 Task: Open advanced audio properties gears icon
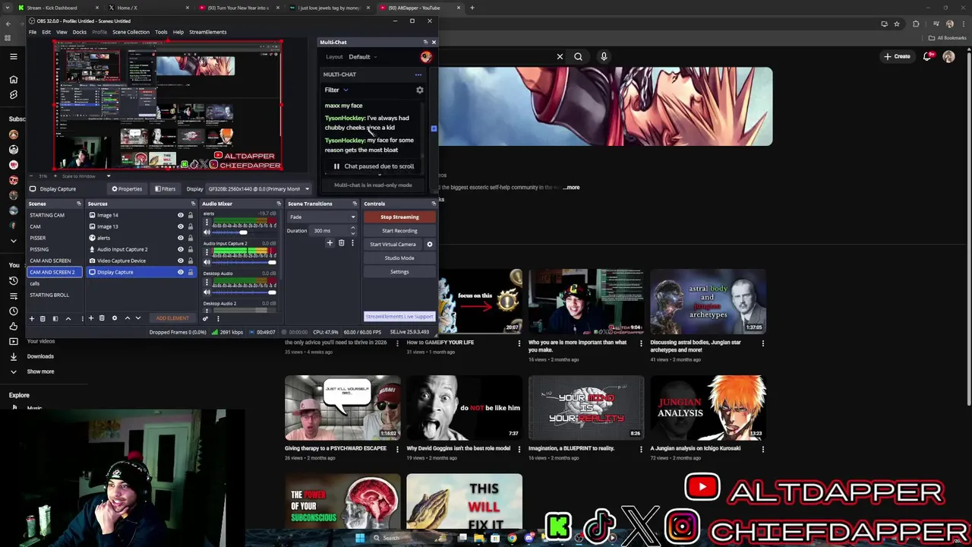(205, 318)
